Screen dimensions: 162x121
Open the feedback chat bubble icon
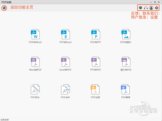pyautogui.click(x=140, y=8)
